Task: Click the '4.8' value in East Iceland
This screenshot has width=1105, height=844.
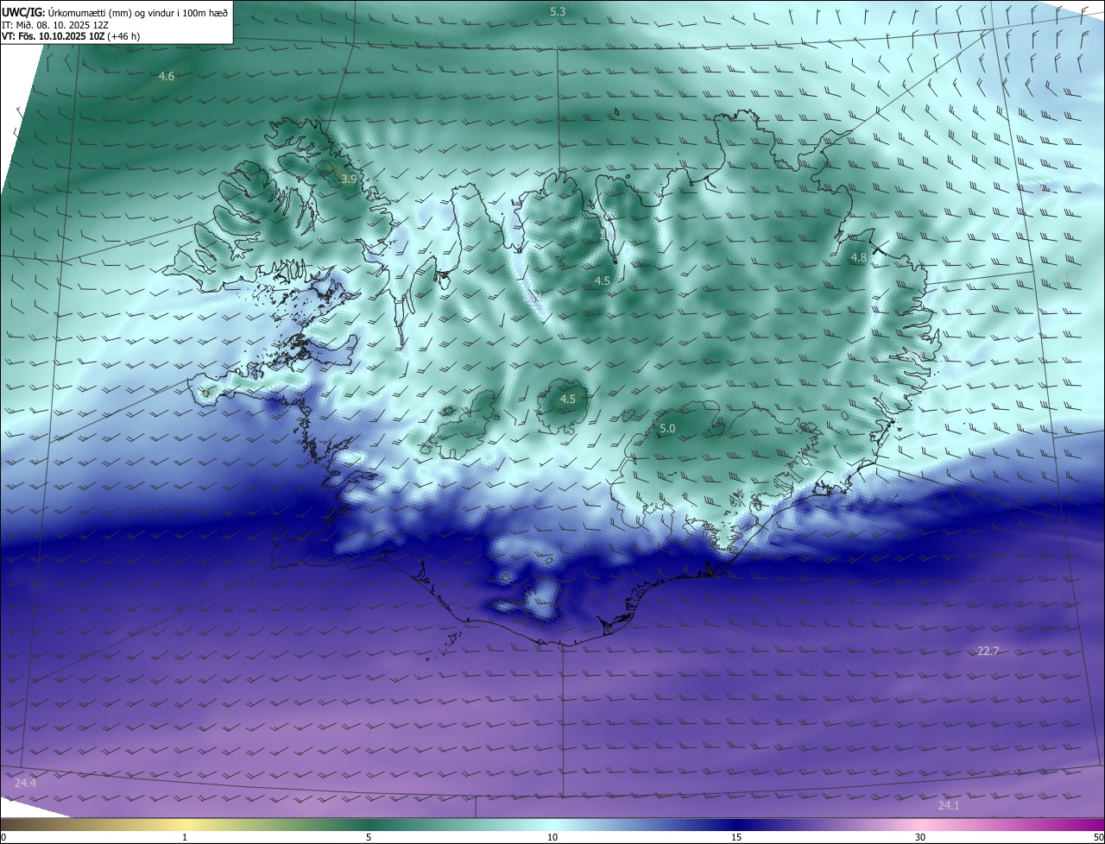Action: click(859, 258)
